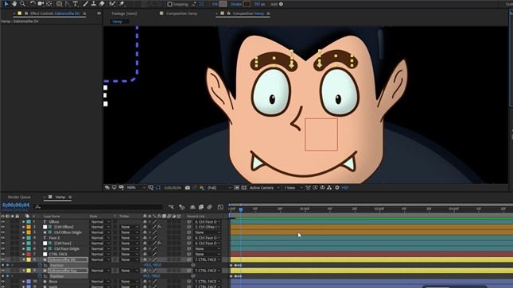Select the Pen tool
This screenshot has height=288, width=513.
tap(68, 4)
